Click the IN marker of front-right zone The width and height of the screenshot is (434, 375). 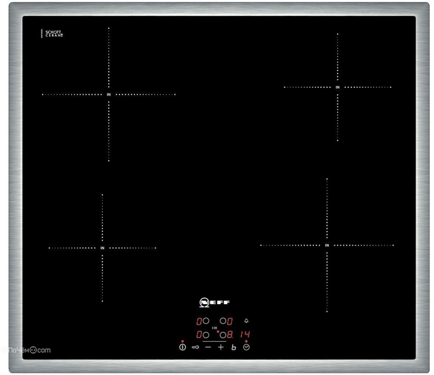pos(327,245)
